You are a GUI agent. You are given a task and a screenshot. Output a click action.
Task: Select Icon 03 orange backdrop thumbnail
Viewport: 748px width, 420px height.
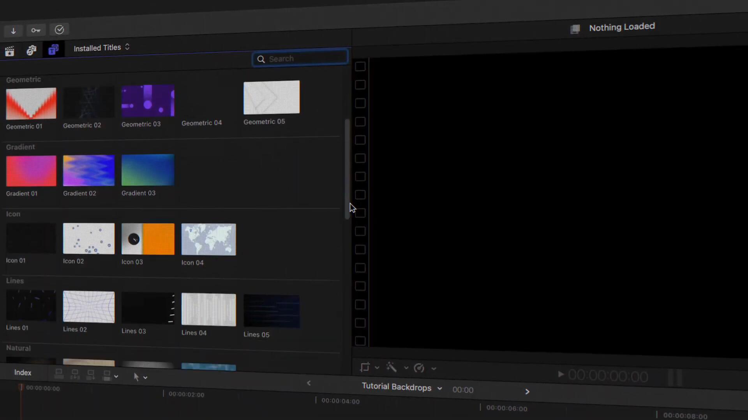click(x=148, y=238)
